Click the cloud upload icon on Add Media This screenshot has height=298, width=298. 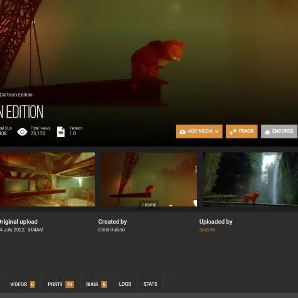[182, 131]
